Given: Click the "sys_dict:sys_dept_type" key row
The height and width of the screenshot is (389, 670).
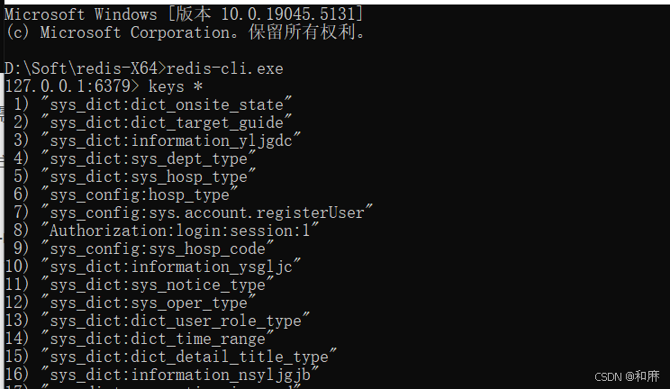Looking at the screenshot, I should [x=149, y=158].
